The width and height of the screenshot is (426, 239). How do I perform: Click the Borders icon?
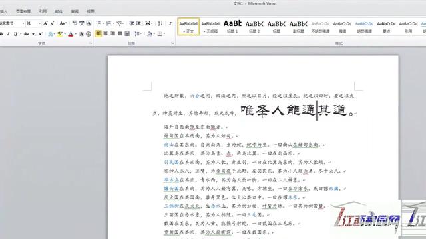coord(160,34)
